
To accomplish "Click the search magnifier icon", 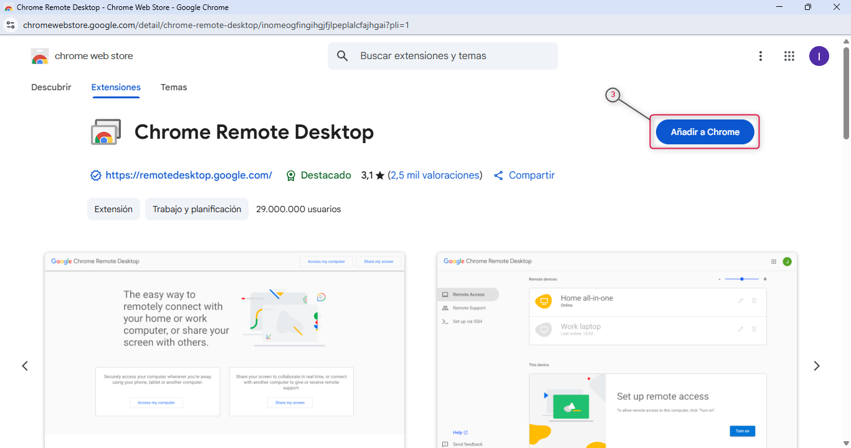I will (342, 56).
